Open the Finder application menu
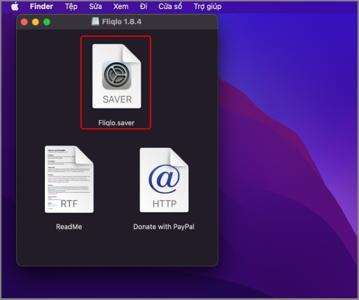This screenshot has width=359, height=300. point(41,7)
